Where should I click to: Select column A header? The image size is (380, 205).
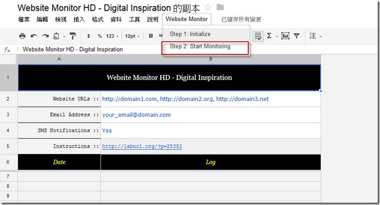pos(59,59)
